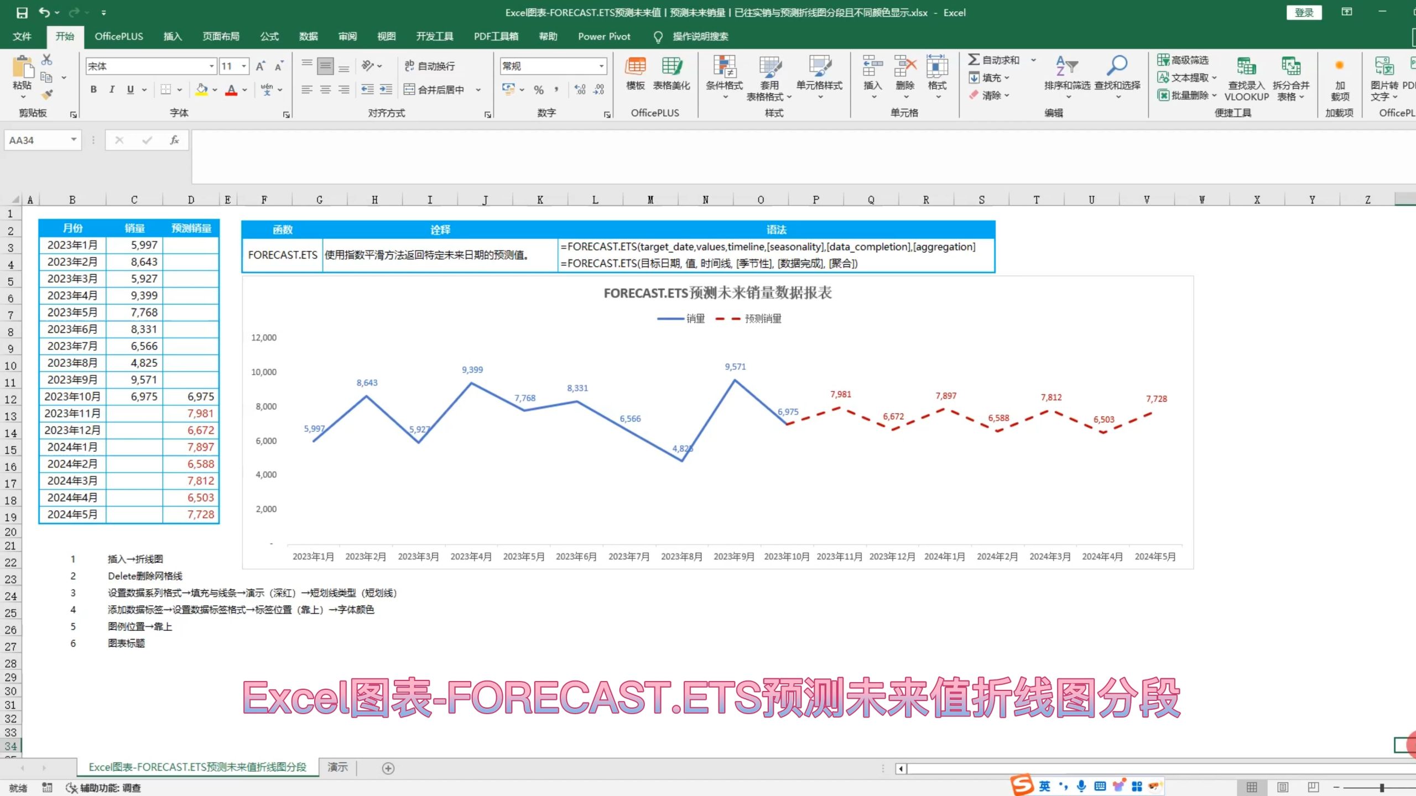Click the 登录 sign-in button
1416x796 pixels.
1304,12
